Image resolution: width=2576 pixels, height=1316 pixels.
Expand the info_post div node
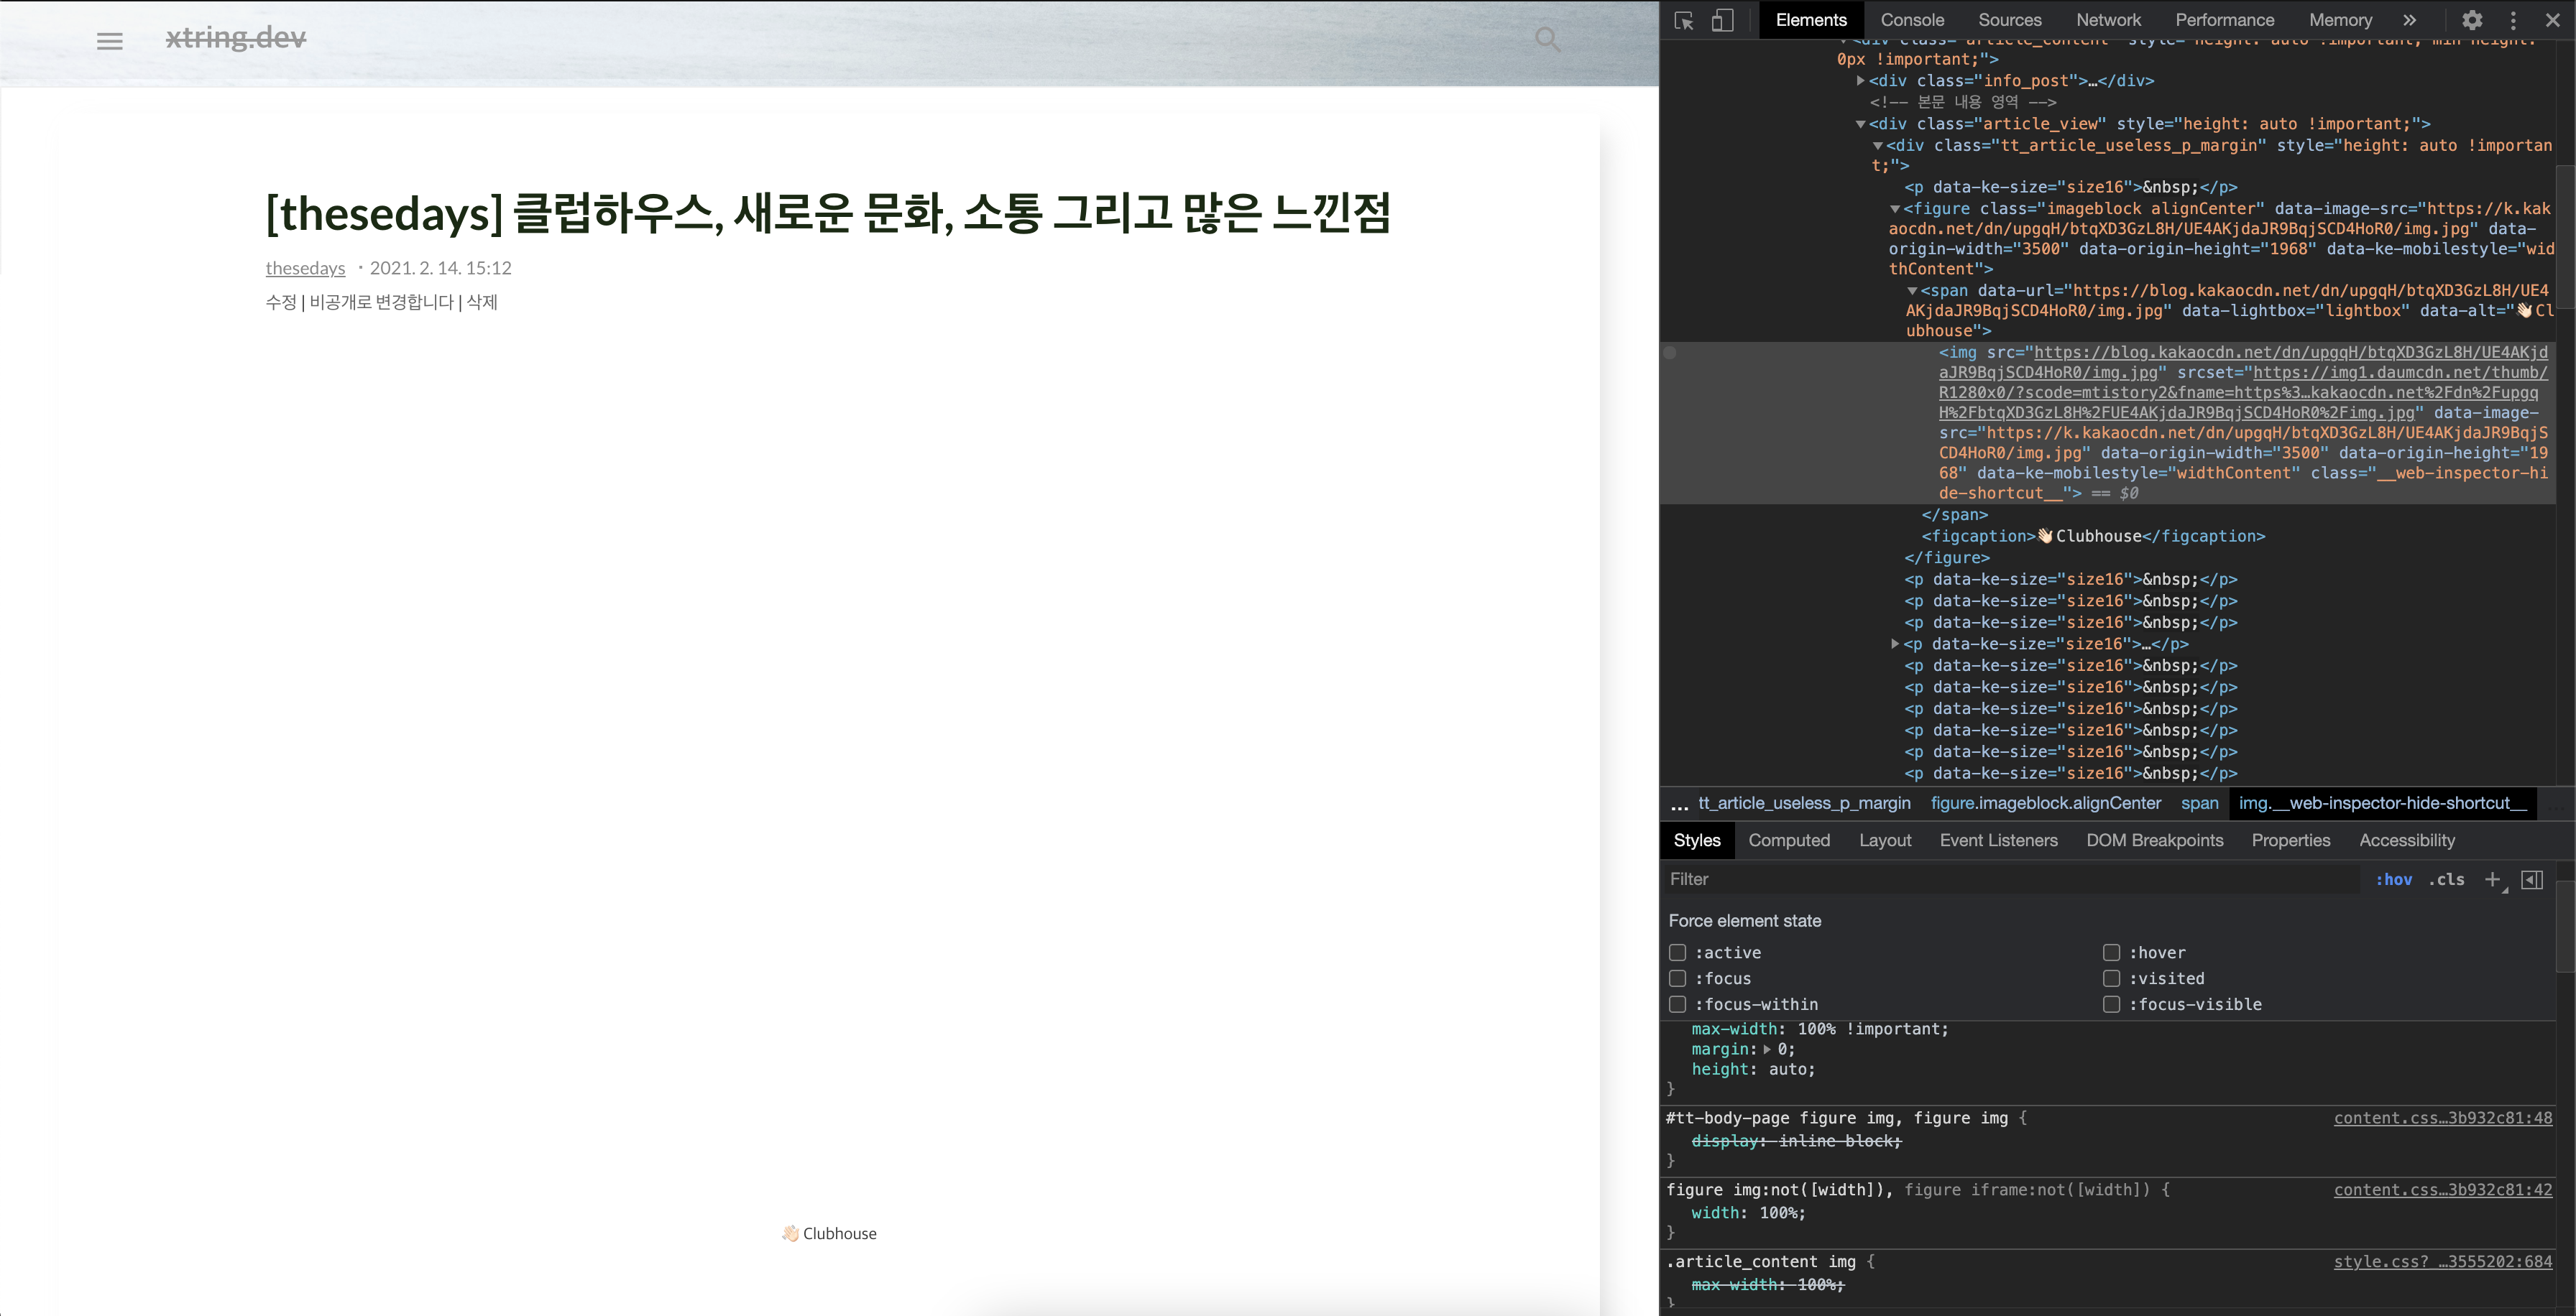[x=1860, y=81]
